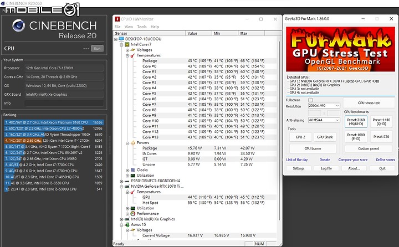The width and height of the screenshot is (399, 247).
Task: Collapse the Intel Core i7 node
Action: pos(121,45)
